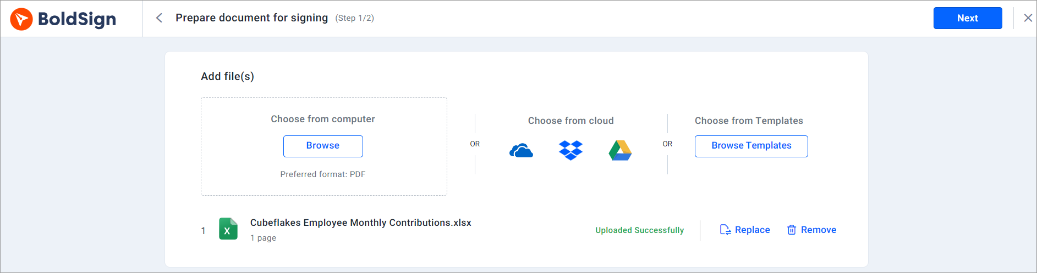Click the 'Preferred format: PDF' hint text

click(x=322, y=174)
